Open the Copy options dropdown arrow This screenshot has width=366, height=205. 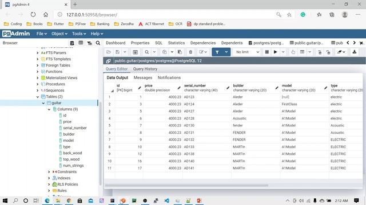click(172, 52)
